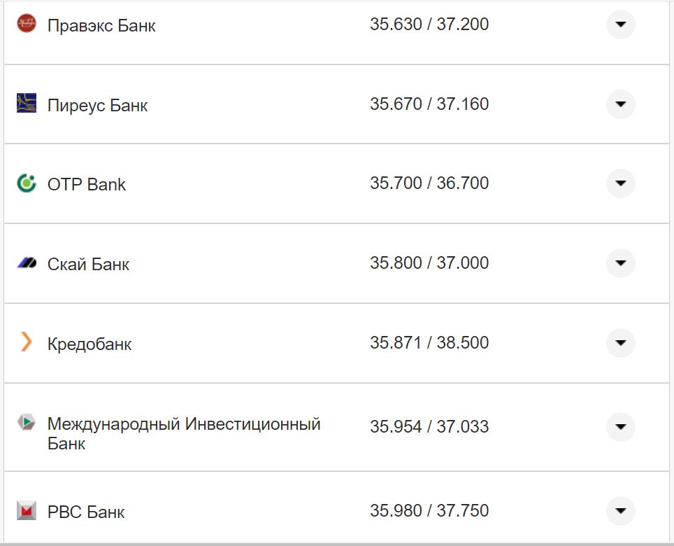Click the red РВС Банк logo icon
Screen dimensions: 674x546
click(x=26, y=512)
